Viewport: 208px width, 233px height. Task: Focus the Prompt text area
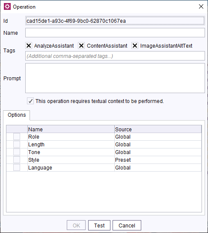click(115, 78)
